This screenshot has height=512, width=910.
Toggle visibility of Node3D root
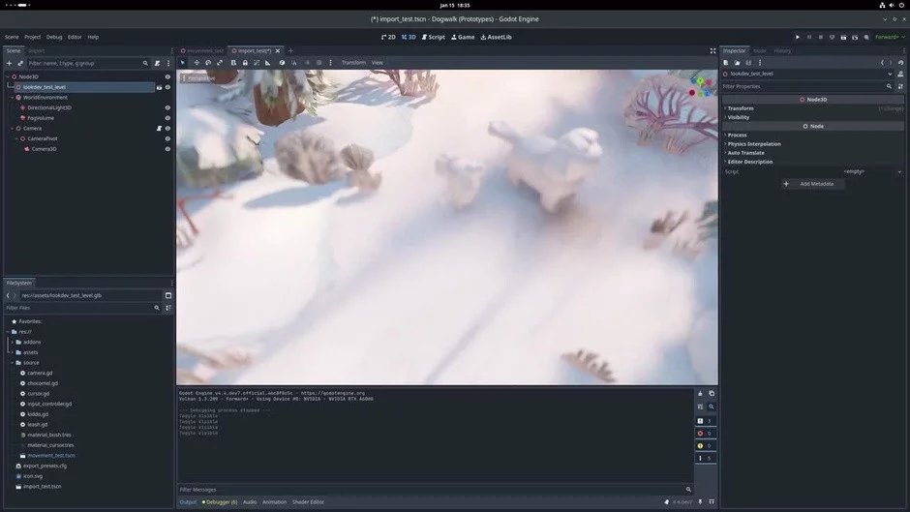(167, 76)
